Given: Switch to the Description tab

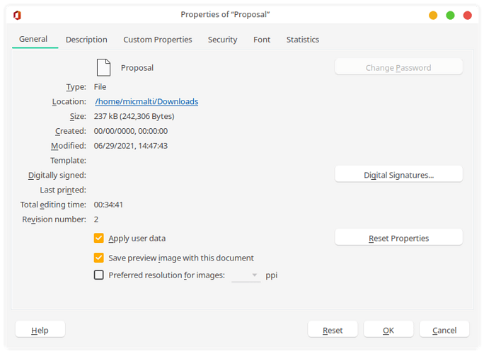Looking at the screenshot, I should point(86,40).
